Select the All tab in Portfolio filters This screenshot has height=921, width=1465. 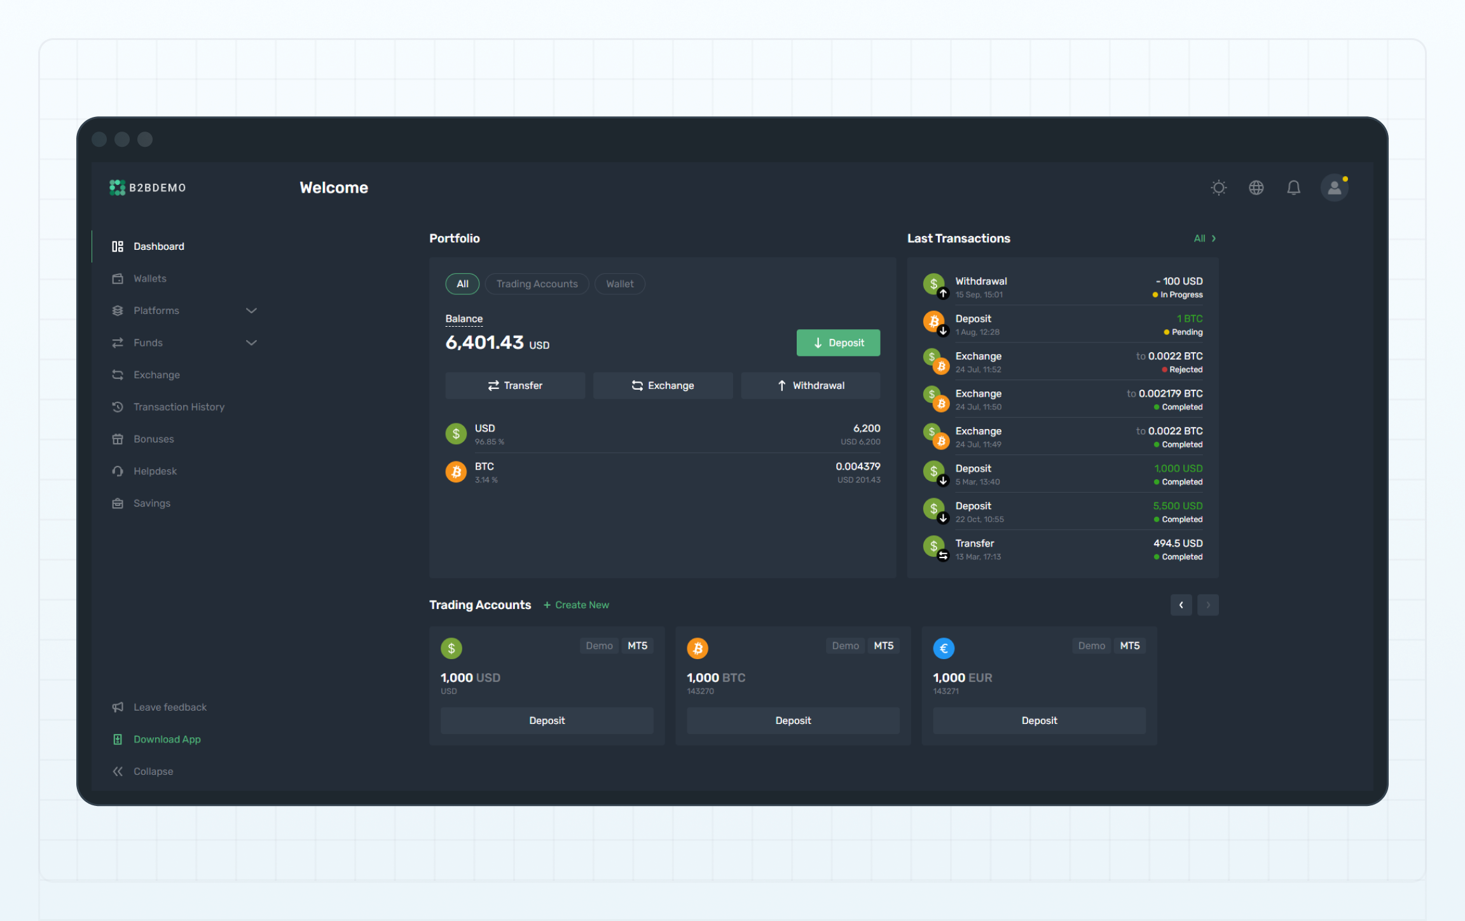coord(462,283)
